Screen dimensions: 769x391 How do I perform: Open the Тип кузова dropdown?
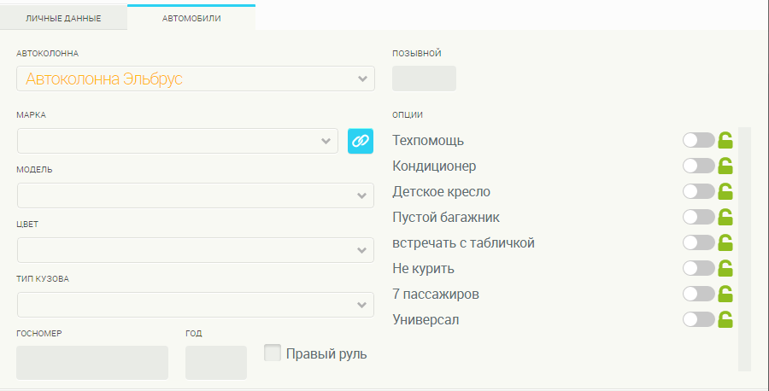(195, 305)
